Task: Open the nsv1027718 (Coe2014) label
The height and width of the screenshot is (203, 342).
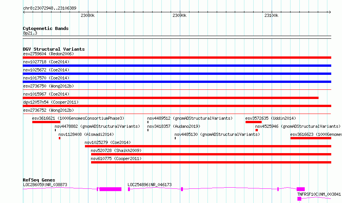Action: (x=46, y=62)
